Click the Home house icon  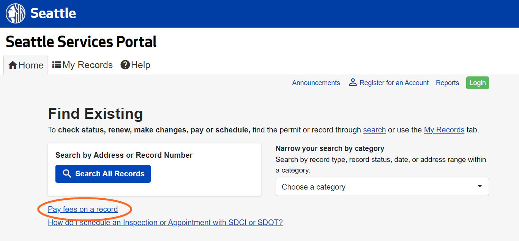(13, 65)
